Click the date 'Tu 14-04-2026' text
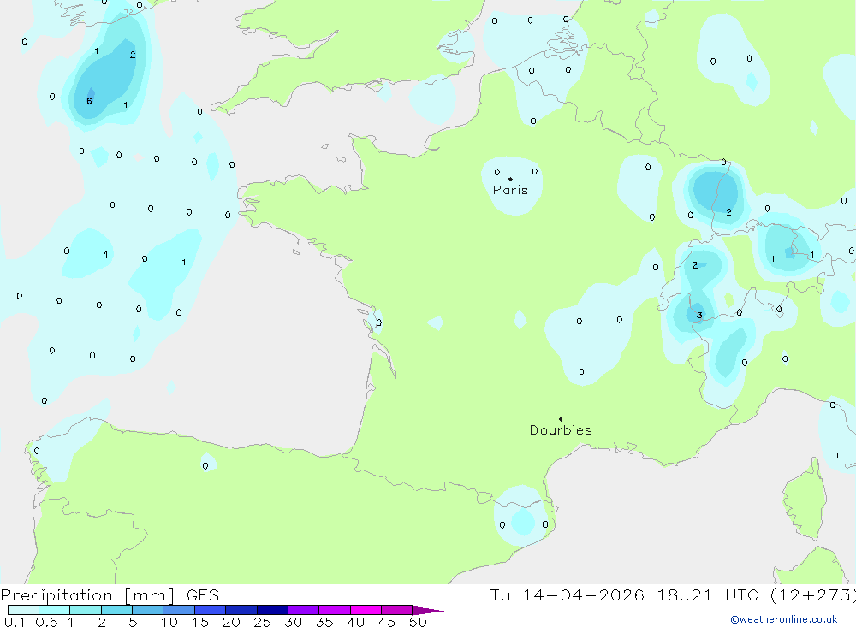Screen dimensions: 856x627 point(567,594)
